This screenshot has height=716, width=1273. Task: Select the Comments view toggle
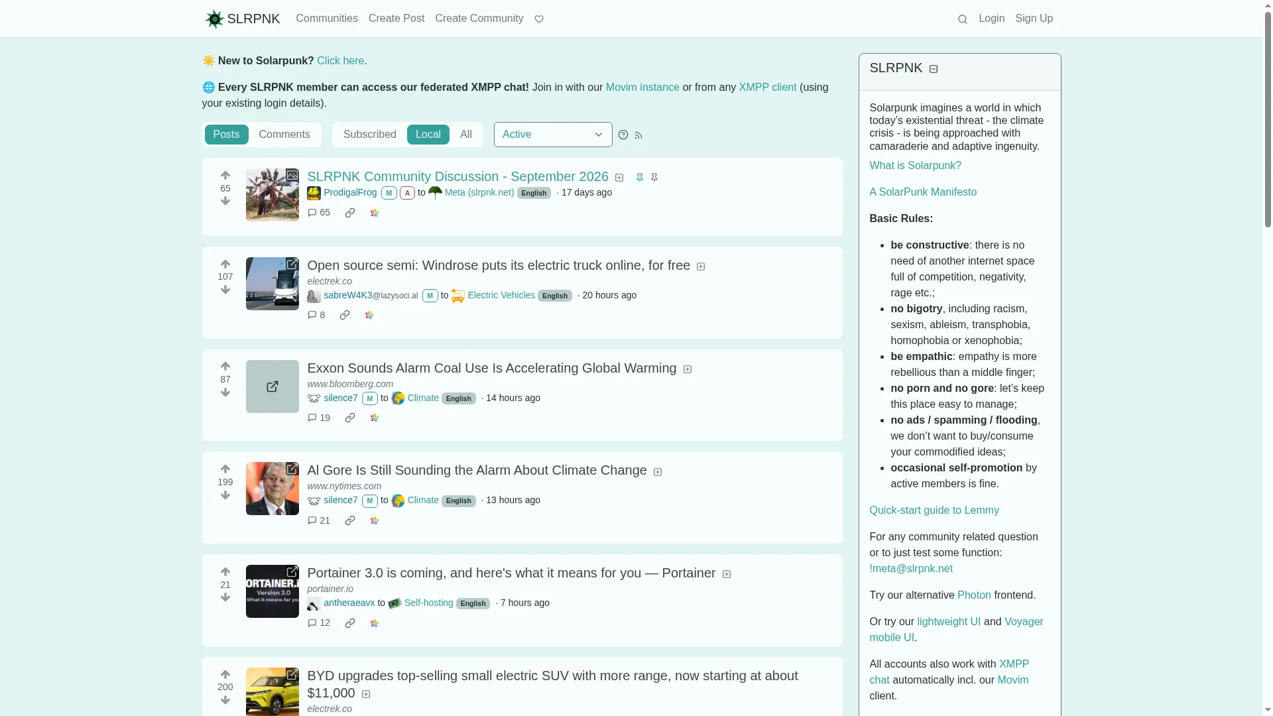coord(284,135)
